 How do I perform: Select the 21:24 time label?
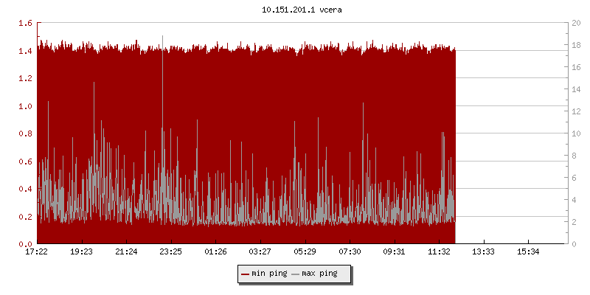pyautogui.click(x=126, y=251)
